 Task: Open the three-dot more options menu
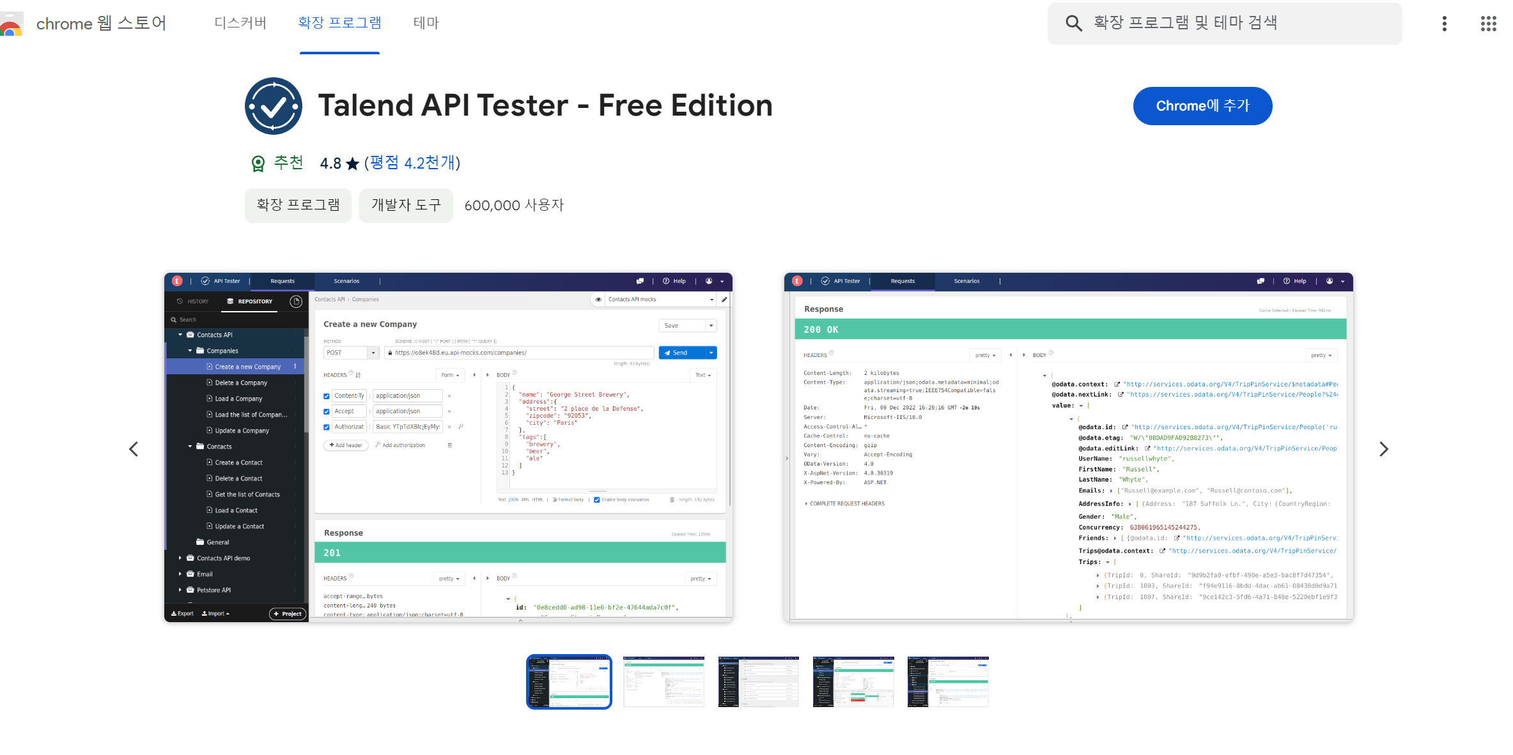pos(1444,24)
